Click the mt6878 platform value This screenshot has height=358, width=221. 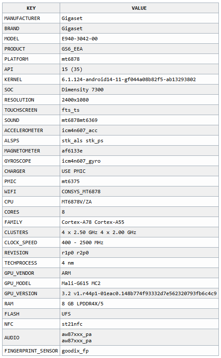[x=71, y=59]
